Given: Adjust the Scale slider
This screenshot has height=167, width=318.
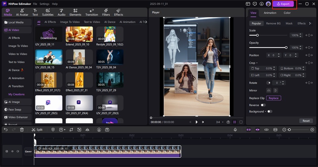Looking at the screenshot, I should click(268, 35).
